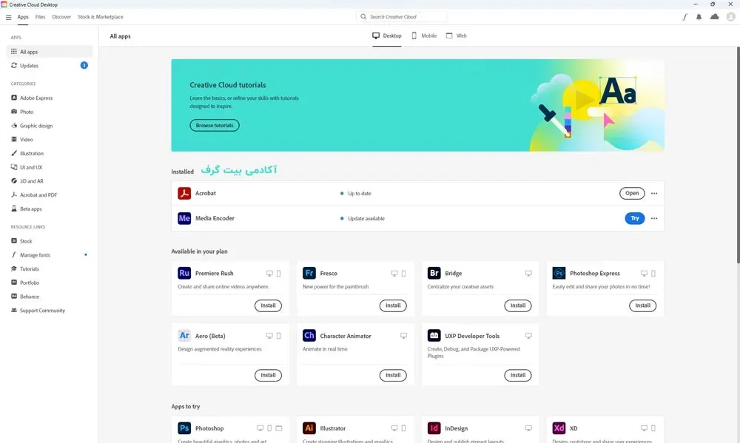Install Character Animator
Screen dimensions: 740x443
pos(393,375)
